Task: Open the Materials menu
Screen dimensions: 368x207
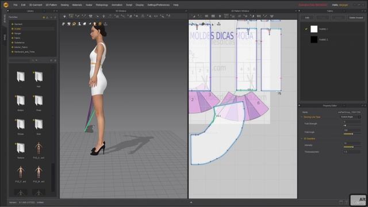Action: tap(77, 5)
